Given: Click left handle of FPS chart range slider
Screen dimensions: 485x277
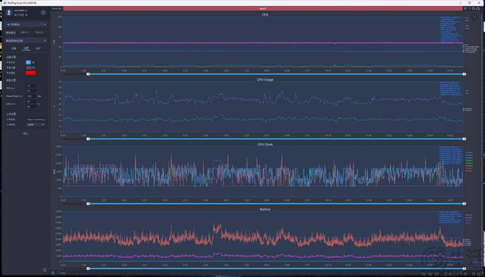Looking at the screenshot, I should [x=88, y=74].
